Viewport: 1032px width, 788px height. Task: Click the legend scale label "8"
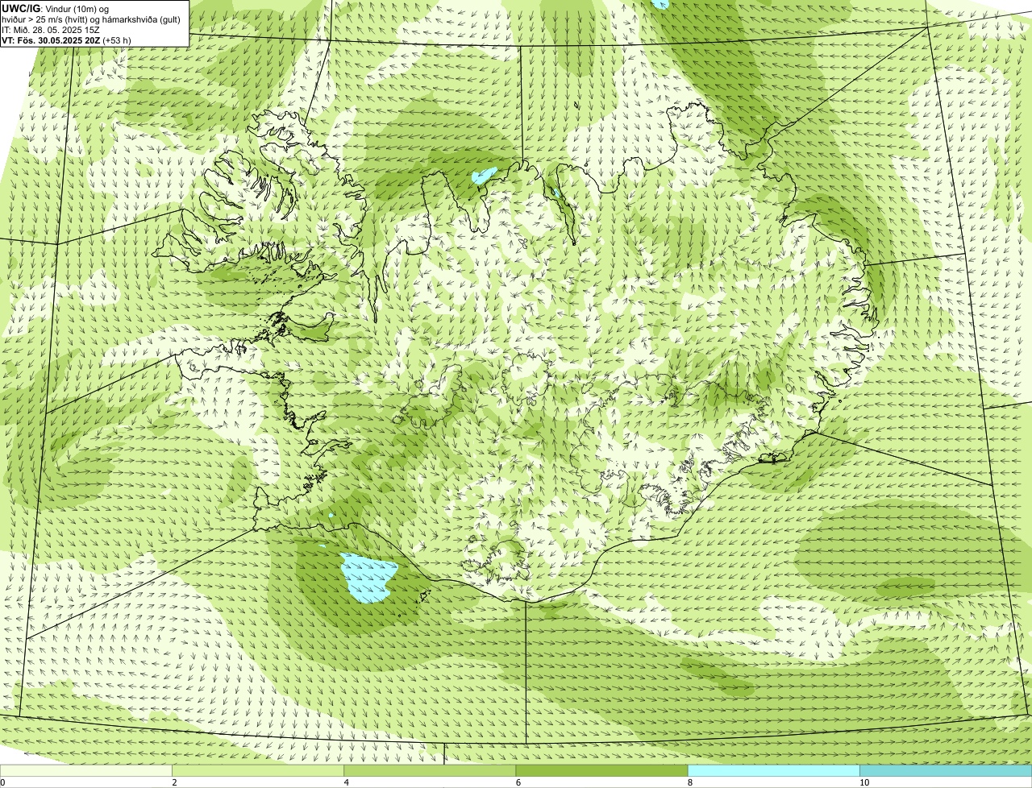[689, 782]
